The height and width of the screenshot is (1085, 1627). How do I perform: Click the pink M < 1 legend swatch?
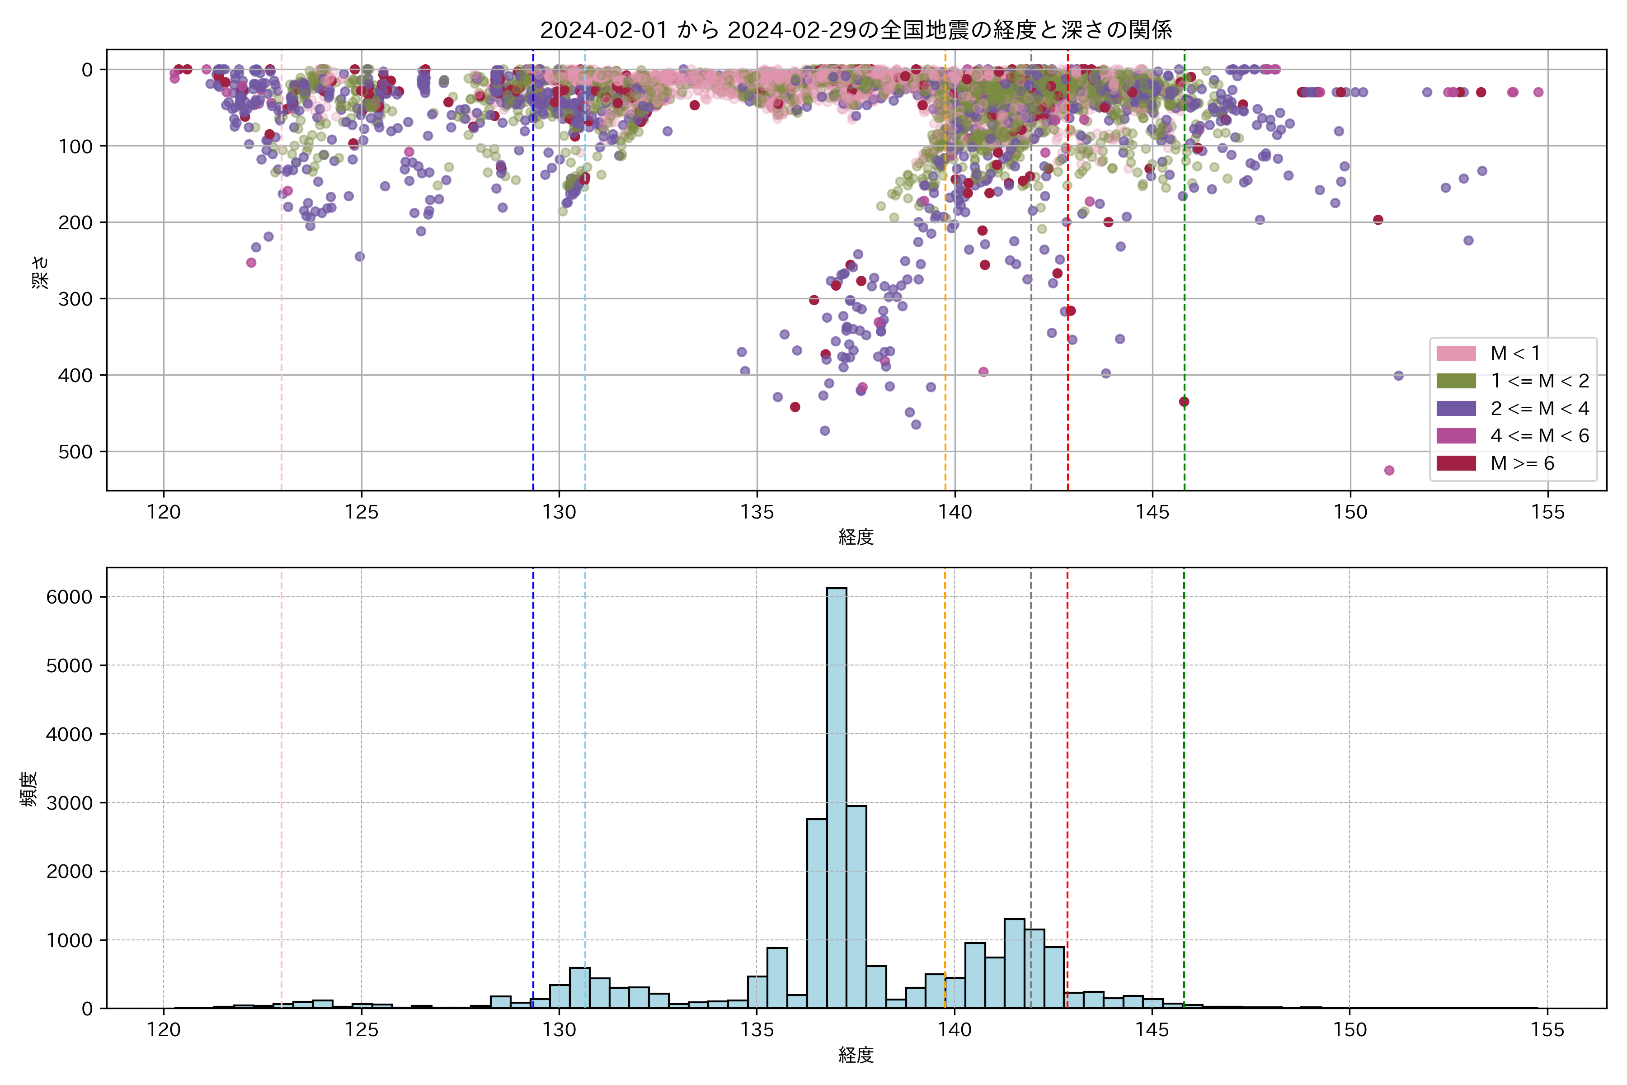point(1455,354)
